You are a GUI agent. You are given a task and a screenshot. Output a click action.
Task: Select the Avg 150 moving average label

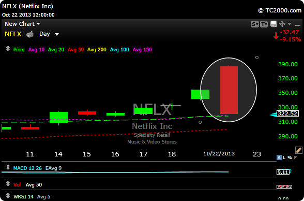[142, 50]
